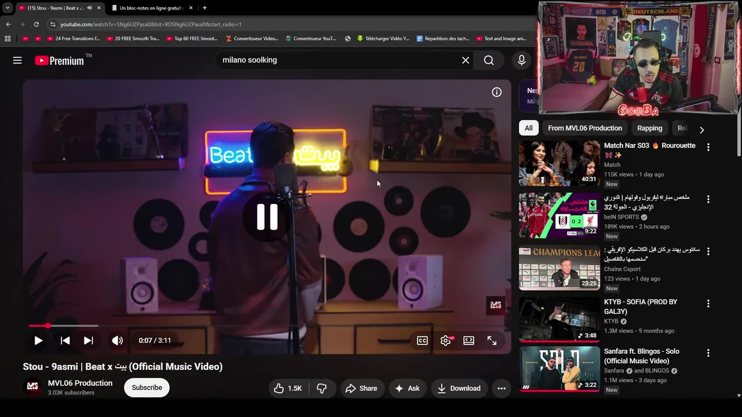Show more filter chips with right arrow

click(701, 129)
